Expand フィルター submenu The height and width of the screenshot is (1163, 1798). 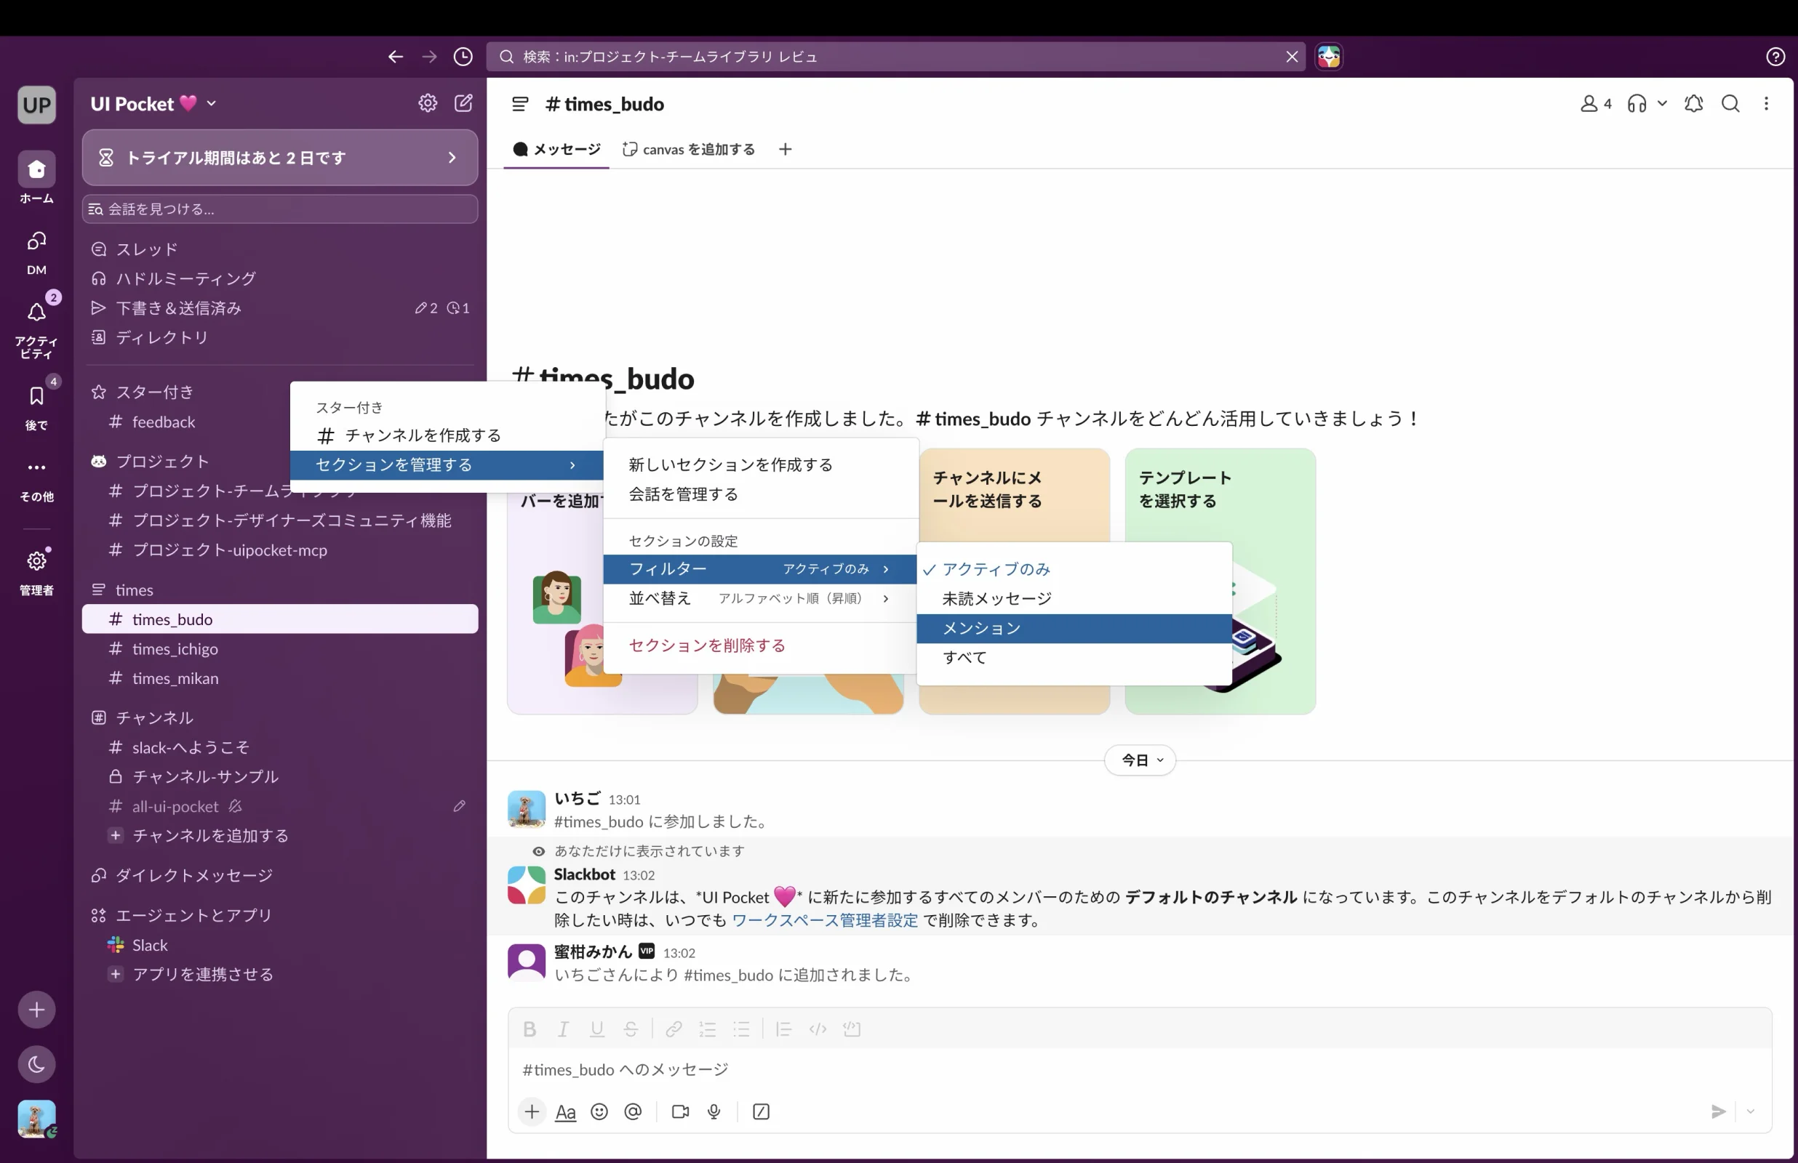pyautogui.click(x=760, y=568)
